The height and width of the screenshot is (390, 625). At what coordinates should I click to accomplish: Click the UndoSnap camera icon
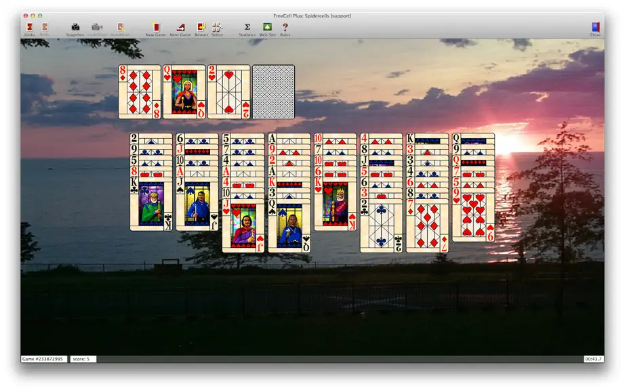(x=97, y=29)
